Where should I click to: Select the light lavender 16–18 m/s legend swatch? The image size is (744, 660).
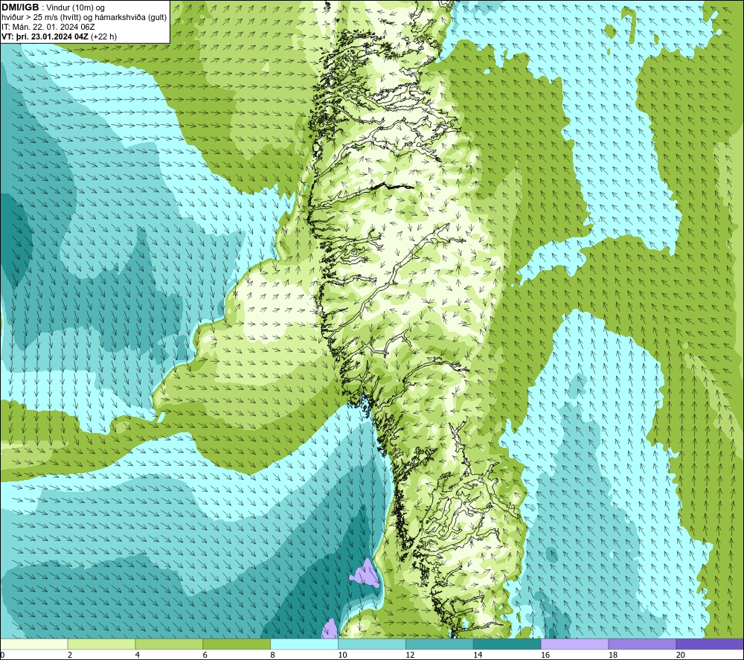click(x=574, y=644)
